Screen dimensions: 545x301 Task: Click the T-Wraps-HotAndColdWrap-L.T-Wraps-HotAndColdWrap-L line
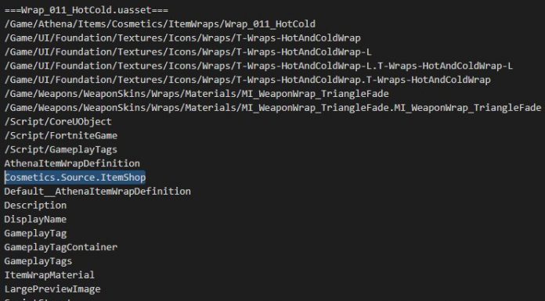pyautogui.click(x=258, y=66)
